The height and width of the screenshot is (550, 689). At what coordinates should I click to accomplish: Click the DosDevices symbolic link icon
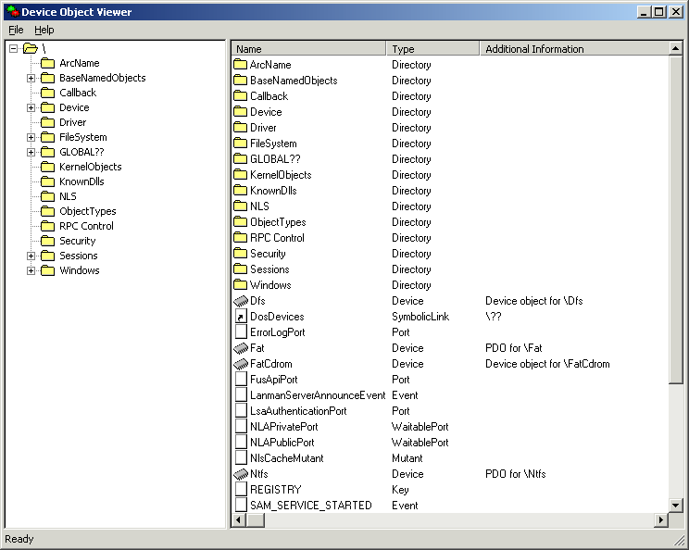pyautogui.click(x=241, y=317)
